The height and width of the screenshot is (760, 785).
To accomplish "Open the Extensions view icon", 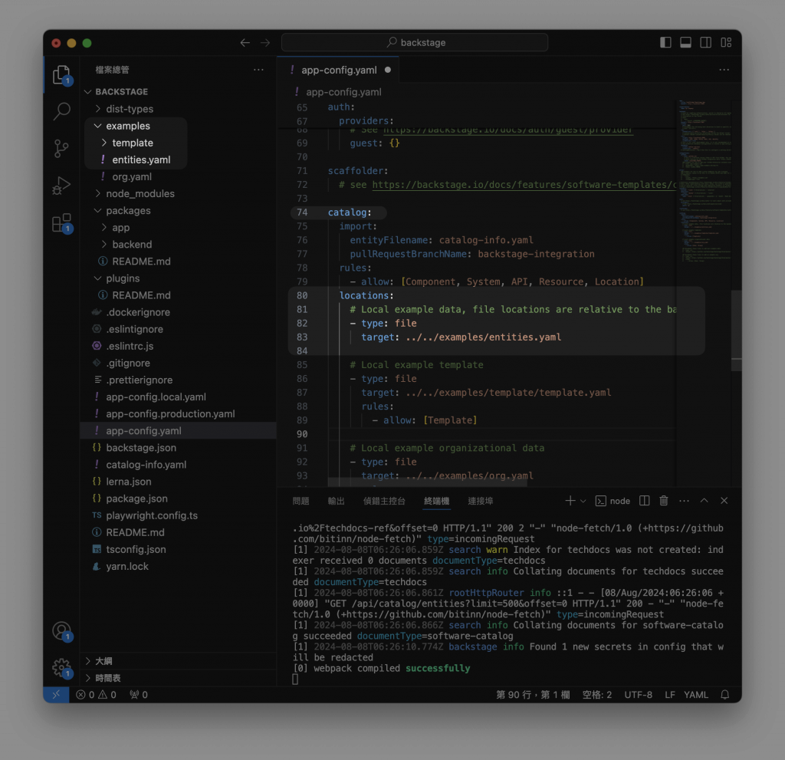I will 61,222.
